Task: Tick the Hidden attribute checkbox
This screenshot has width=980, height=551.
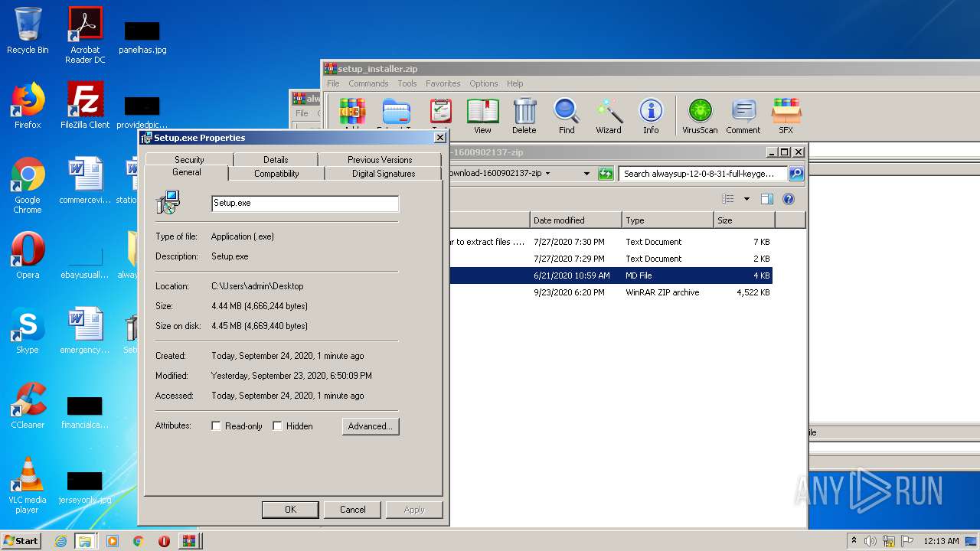Action: 278,426
